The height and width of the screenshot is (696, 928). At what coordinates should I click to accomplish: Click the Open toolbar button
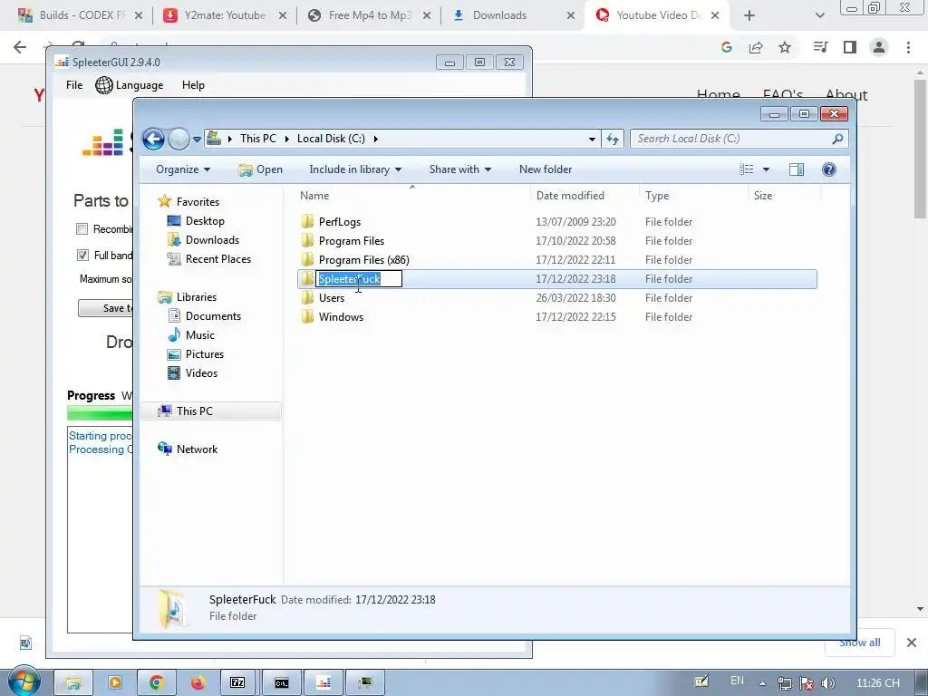pos(260,169)
